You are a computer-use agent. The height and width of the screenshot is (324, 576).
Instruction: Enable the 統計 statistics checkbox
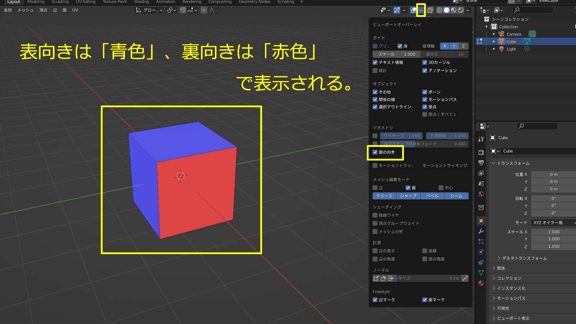pyautogui.click(x=375, y=71)
